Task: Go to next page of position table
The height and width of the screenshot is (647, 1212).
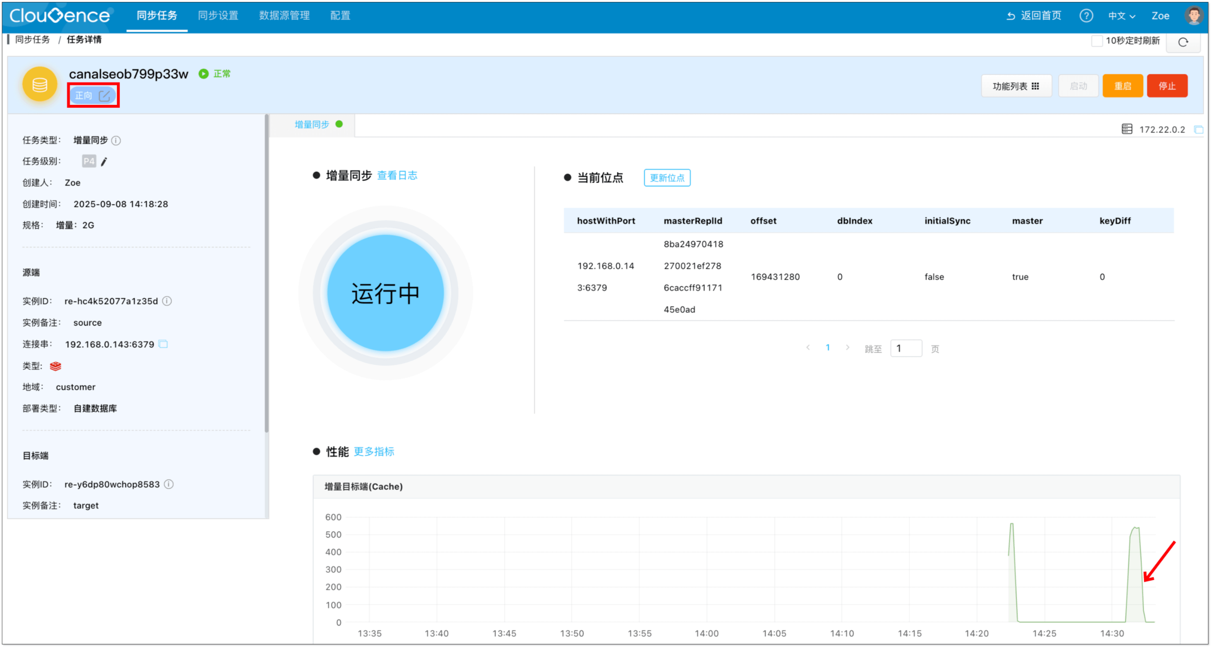Action: (847, 348)
